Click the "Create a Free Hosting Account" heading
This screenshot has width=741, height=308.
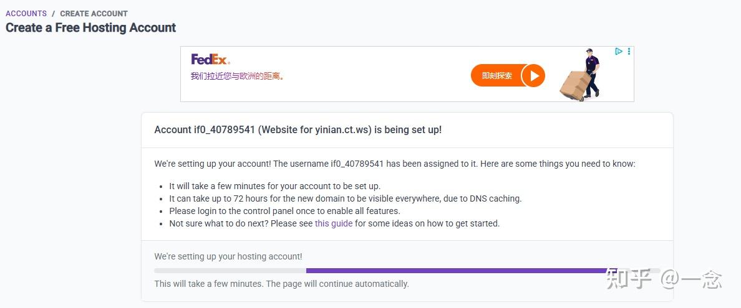(91, 28)
